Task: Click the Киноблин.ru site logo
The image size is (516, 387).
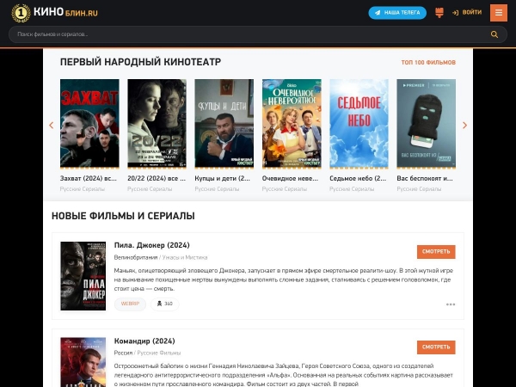Action: coord(55,13)
